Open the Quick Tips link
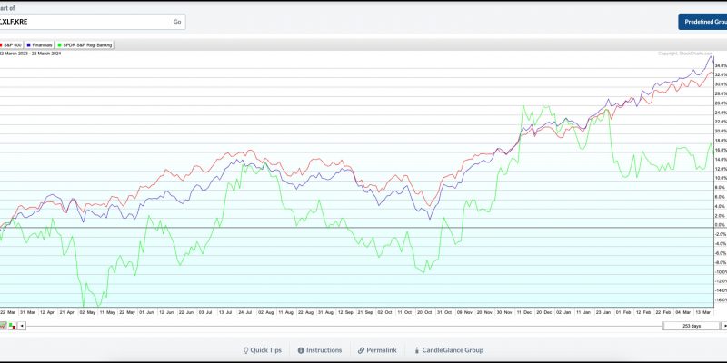This screenshot has width=727, height=363. point(263,350)
